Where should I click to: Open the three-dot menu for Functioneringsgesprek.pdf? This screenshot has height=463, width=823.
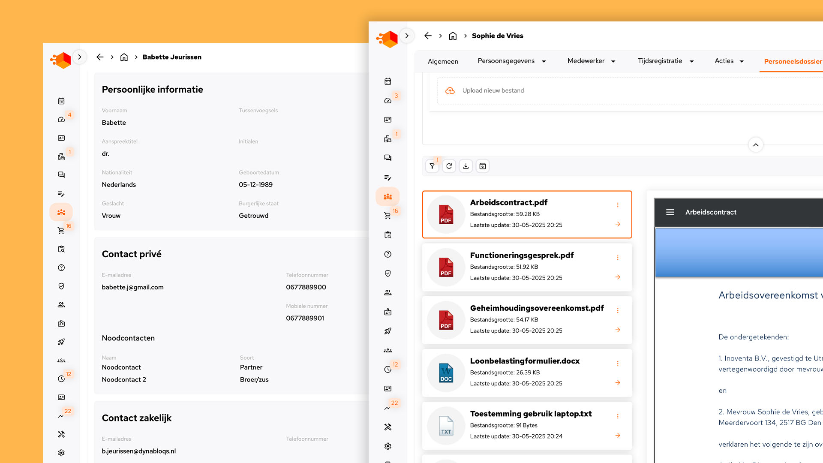618,258
